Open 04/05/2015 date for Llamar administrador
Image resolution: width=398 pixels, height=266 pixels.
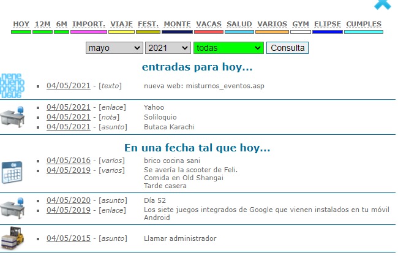pyautogui.click(x=69, y=238)
